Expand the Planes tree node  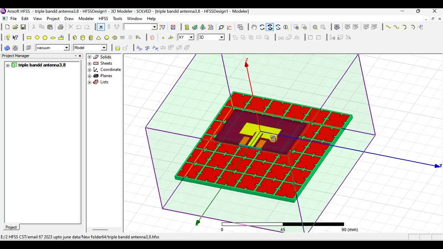89,76
